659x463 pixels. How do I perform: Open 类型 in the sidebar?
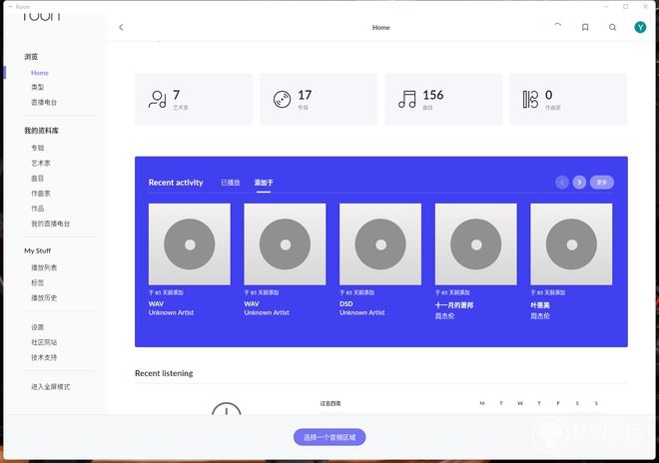[x=37, y=87]
